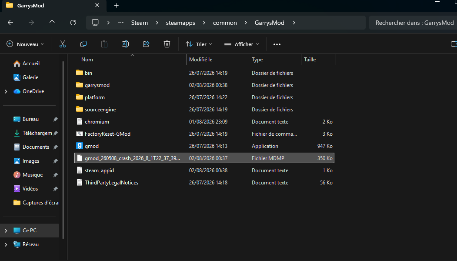457x261 pixels.
Task: Open Images in the sidebar
Action: [x=26, y=161]
